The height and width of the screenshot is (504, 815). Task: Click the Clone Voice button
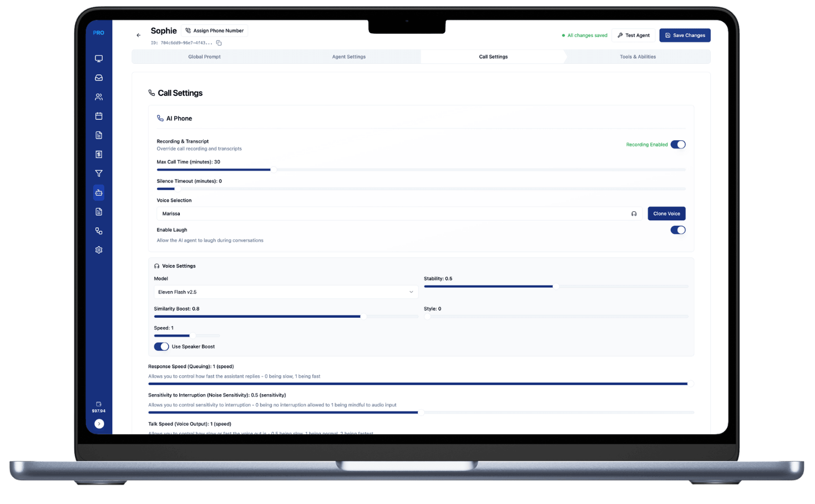[666, 213]
